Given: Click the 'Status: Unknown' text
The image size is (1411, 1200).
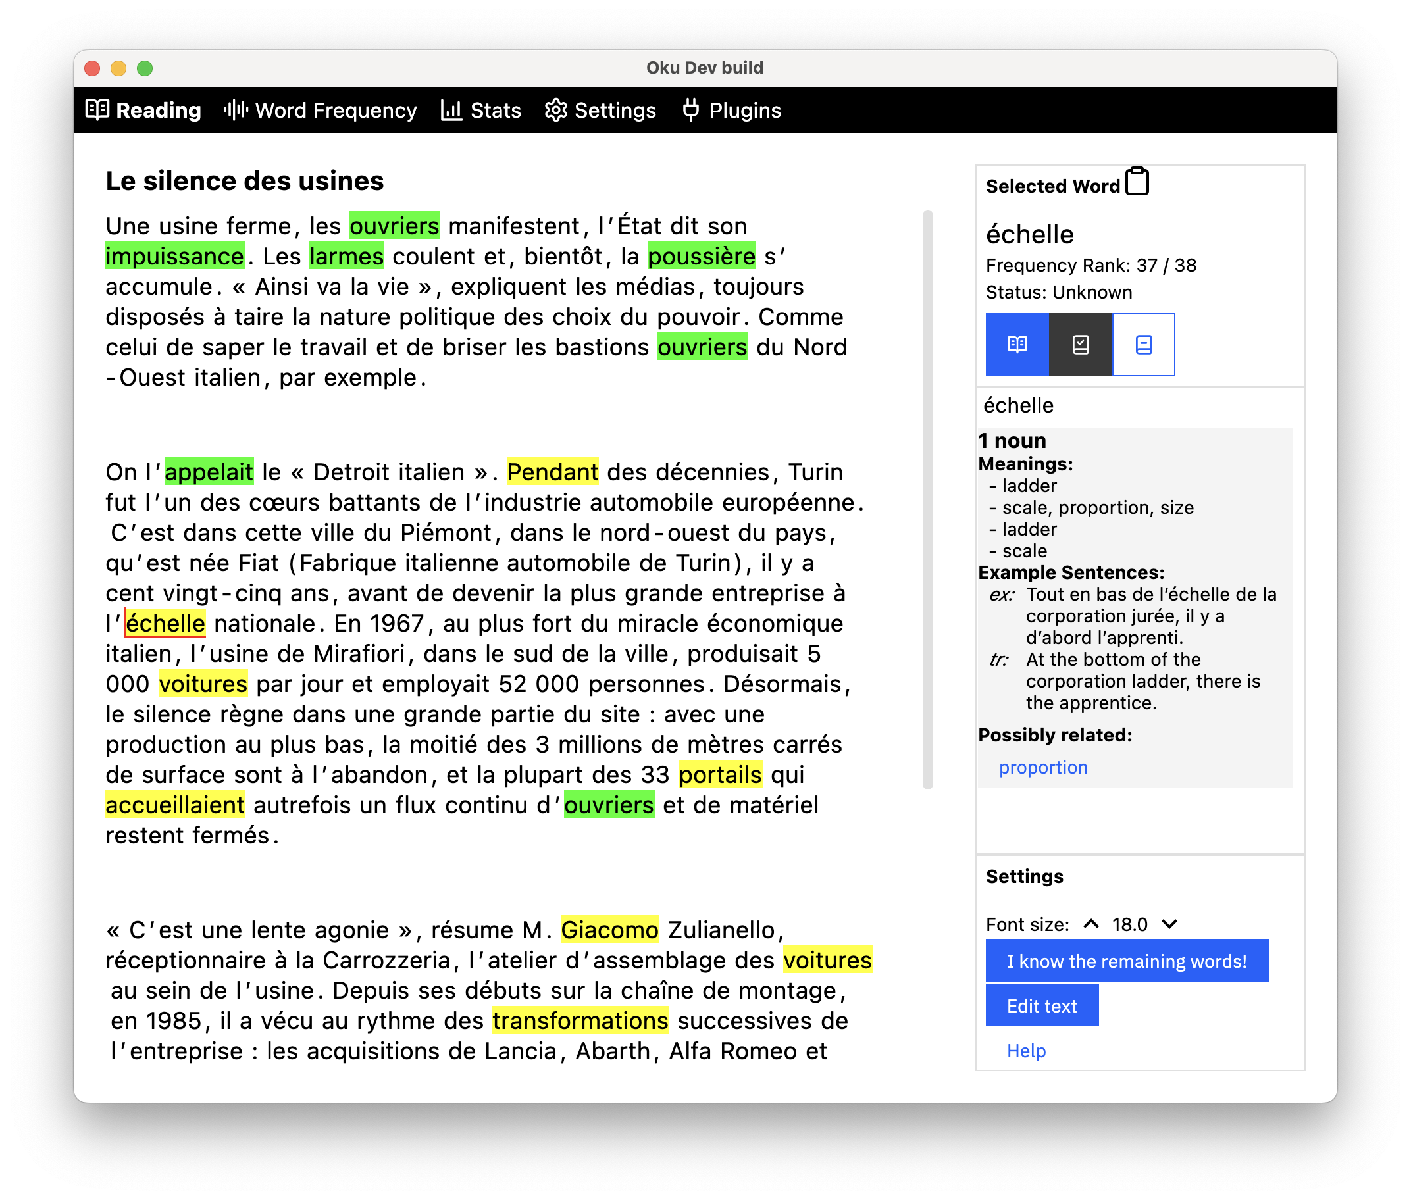Looking at the screenshot, I should pos(1059,293).
